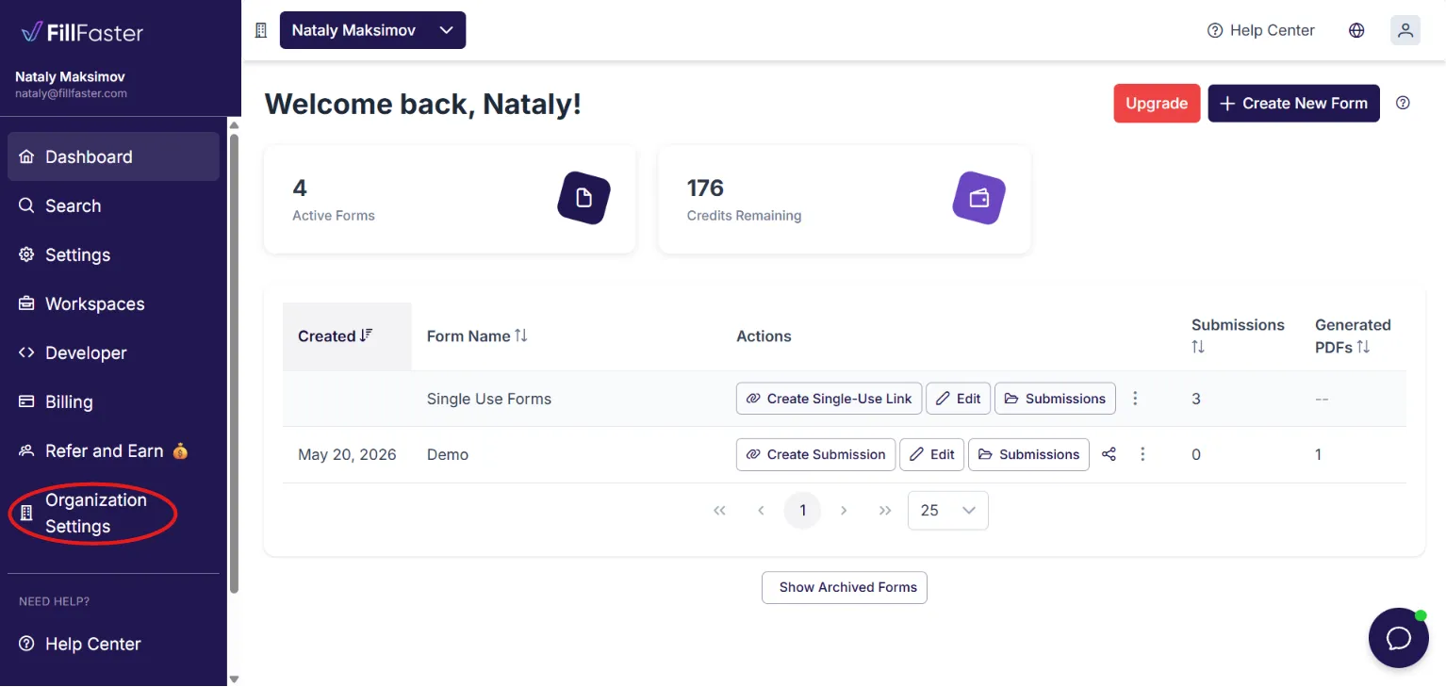Click the FillFaster logo
1446x687 pixels.
(x=82, y=33)
